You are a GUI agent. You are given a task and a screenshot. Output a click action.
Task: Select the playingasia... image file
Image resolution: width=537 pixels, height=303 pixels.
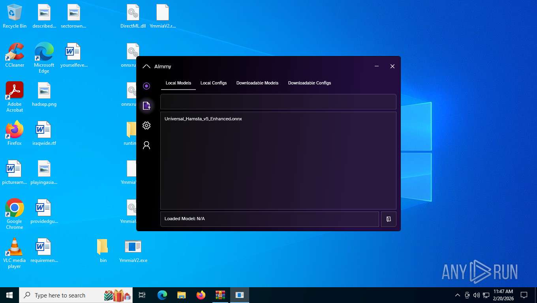[44, 172]
